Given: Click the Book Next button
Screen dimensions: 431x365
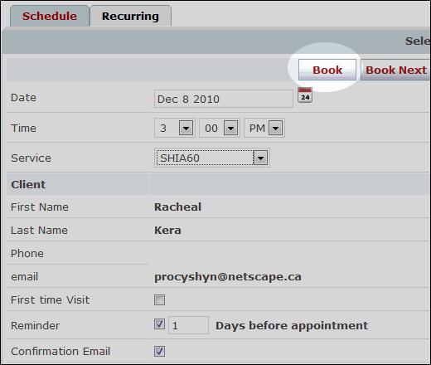Looking at the screenshot, I should point(395,70).
